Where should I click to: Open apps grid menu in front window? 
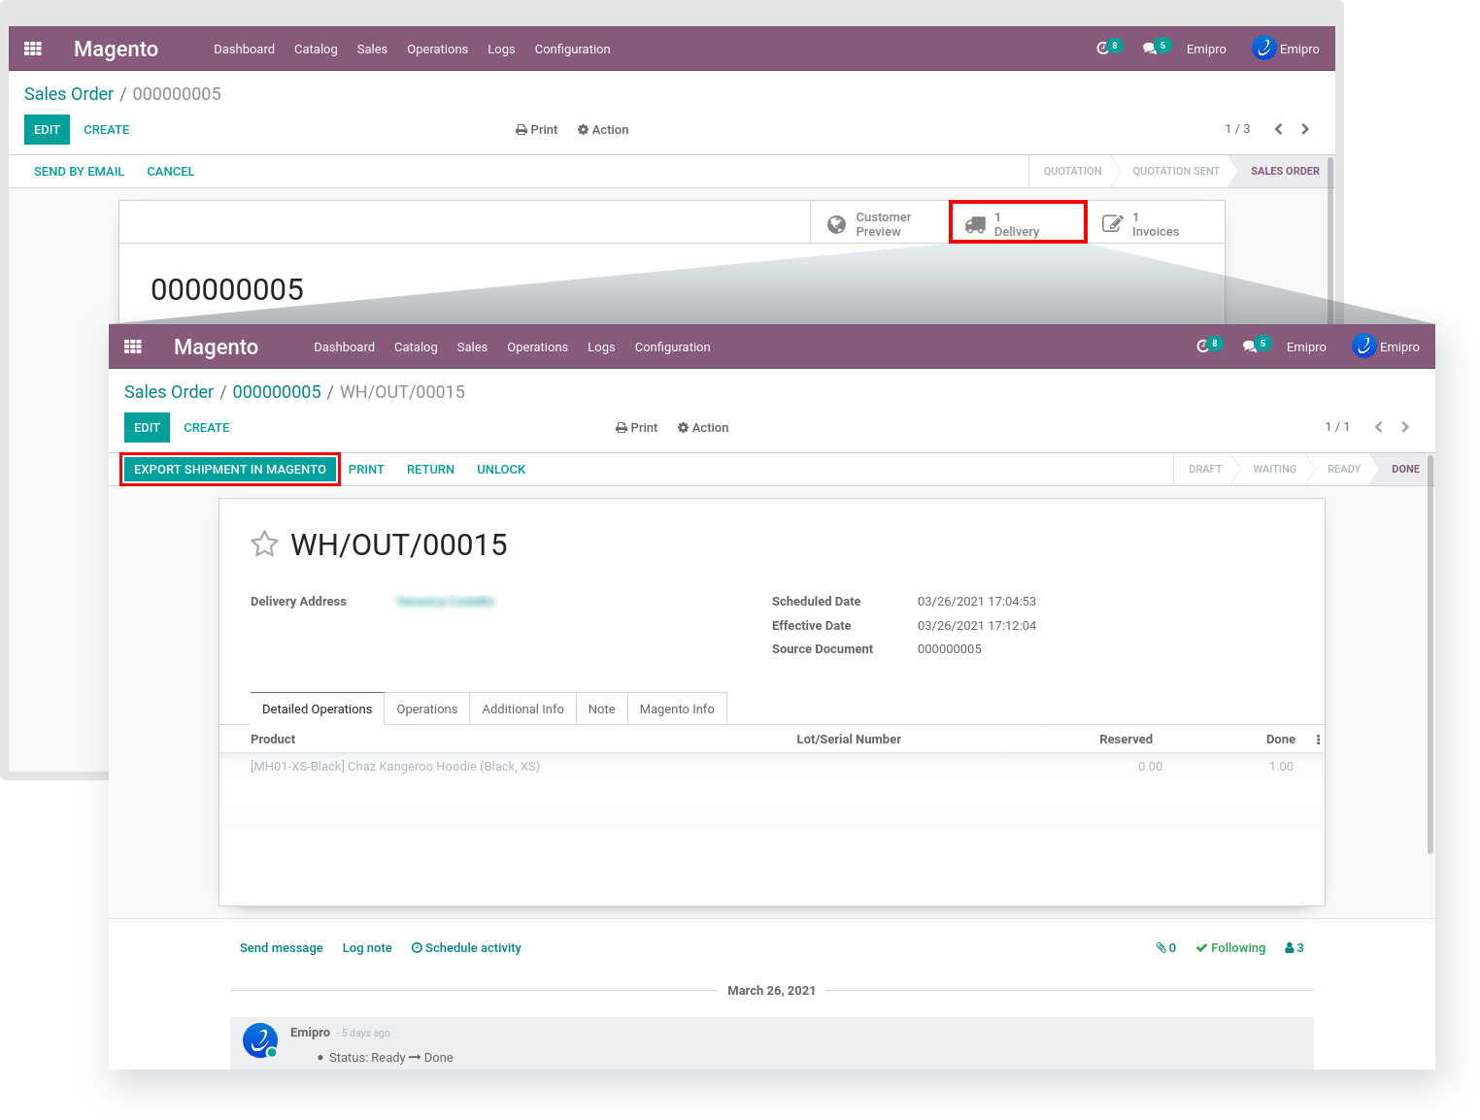(x=133, y=346)
